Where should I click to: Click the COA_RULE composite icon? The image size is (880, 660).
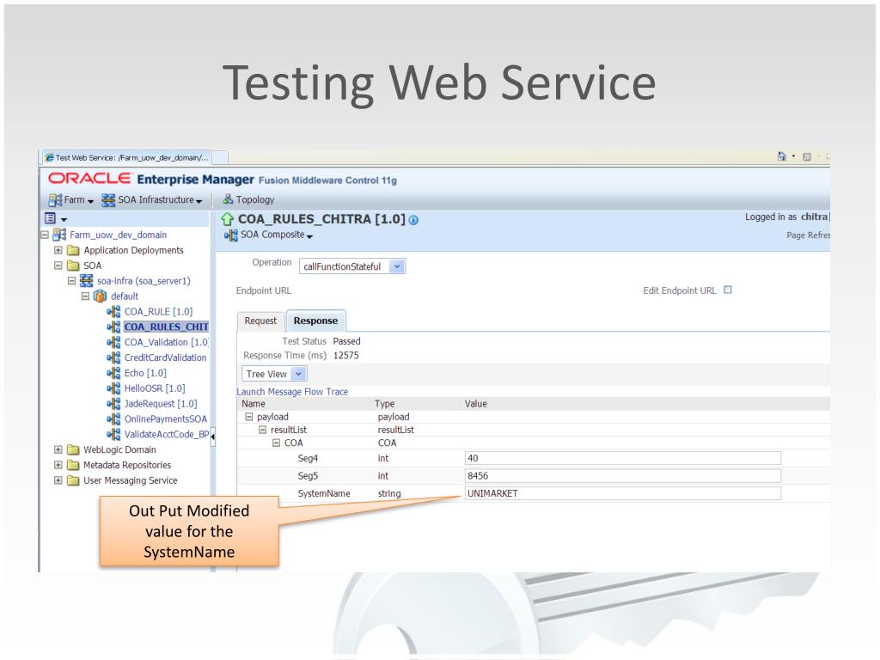pyautogui.click(x=113, y=311)
